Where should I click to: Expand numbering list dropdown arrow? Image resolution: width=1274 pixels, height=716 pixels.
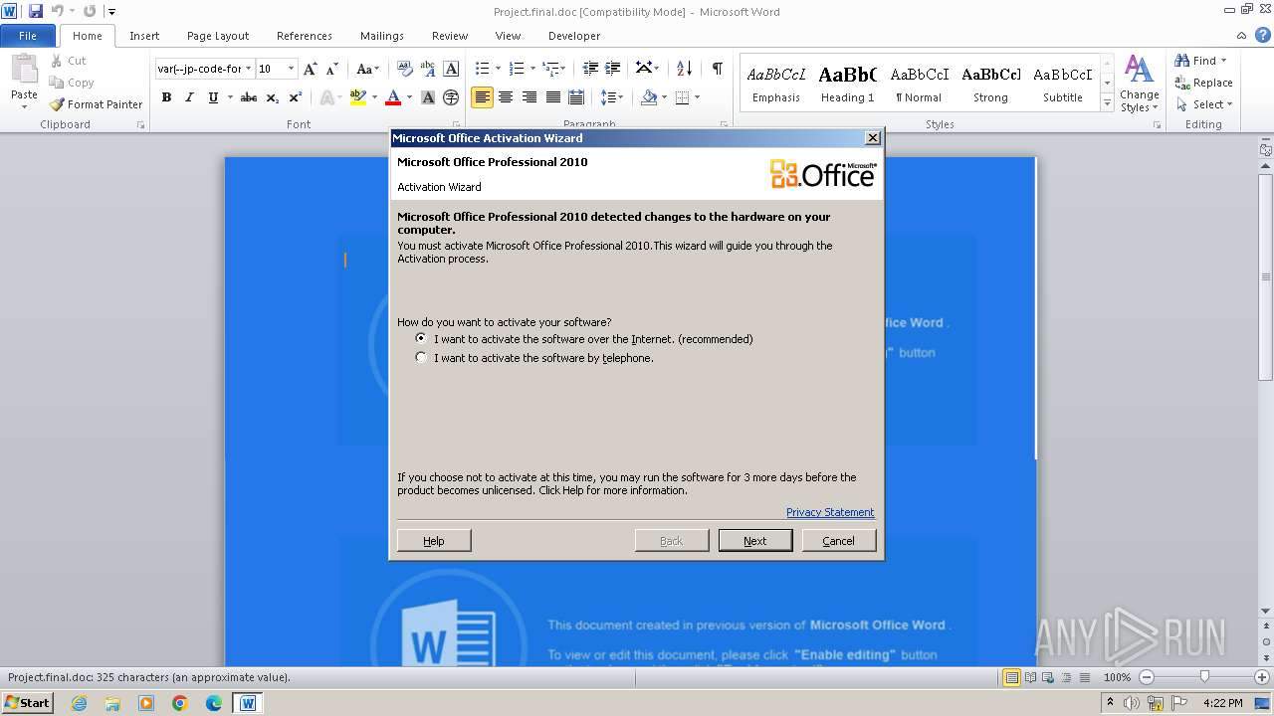tap(532, 69)
